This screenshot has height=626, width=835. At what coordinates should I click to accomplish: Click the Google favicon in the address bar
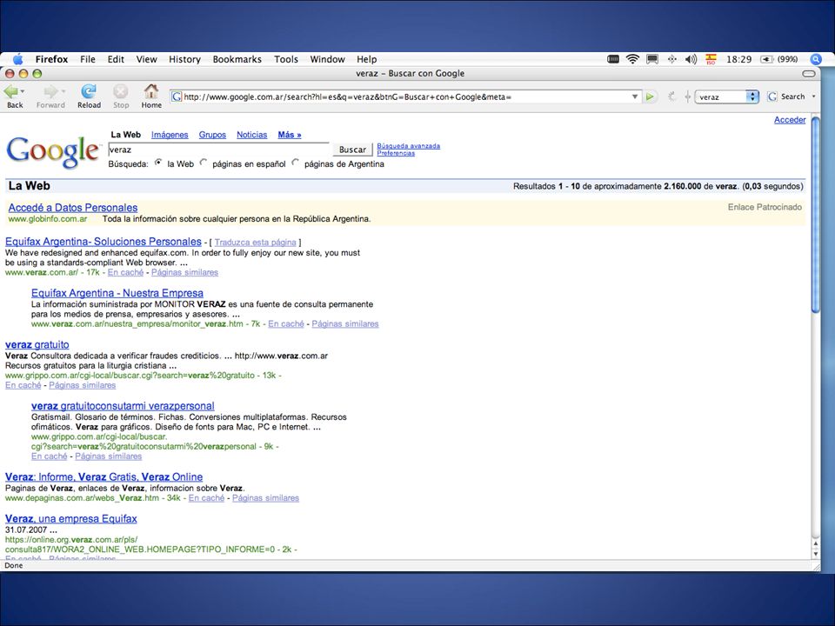click(177, 97)
